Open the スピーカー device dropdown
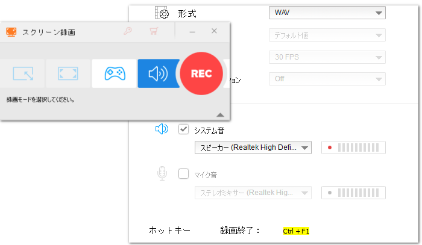This screenshot has width=422, height=245. [253, 147]
